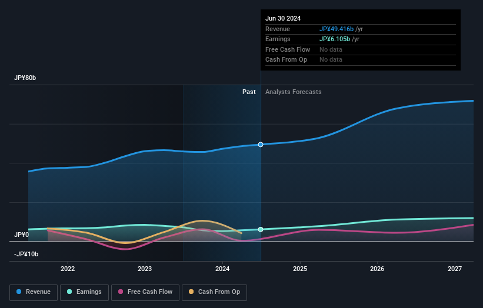The image size is (483, 308).
Task: Click the earnings data point marker on the teal line
Action: point(261,230)
